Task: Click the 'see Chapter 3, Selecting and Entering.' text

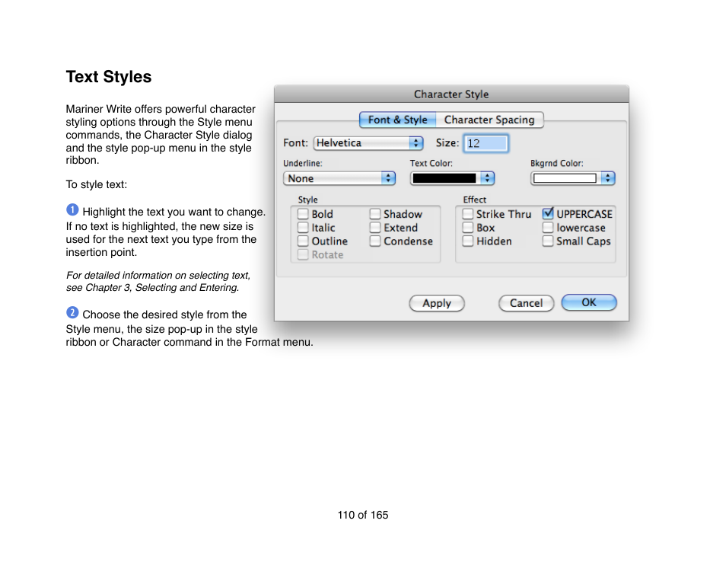Action: [153, 288]
